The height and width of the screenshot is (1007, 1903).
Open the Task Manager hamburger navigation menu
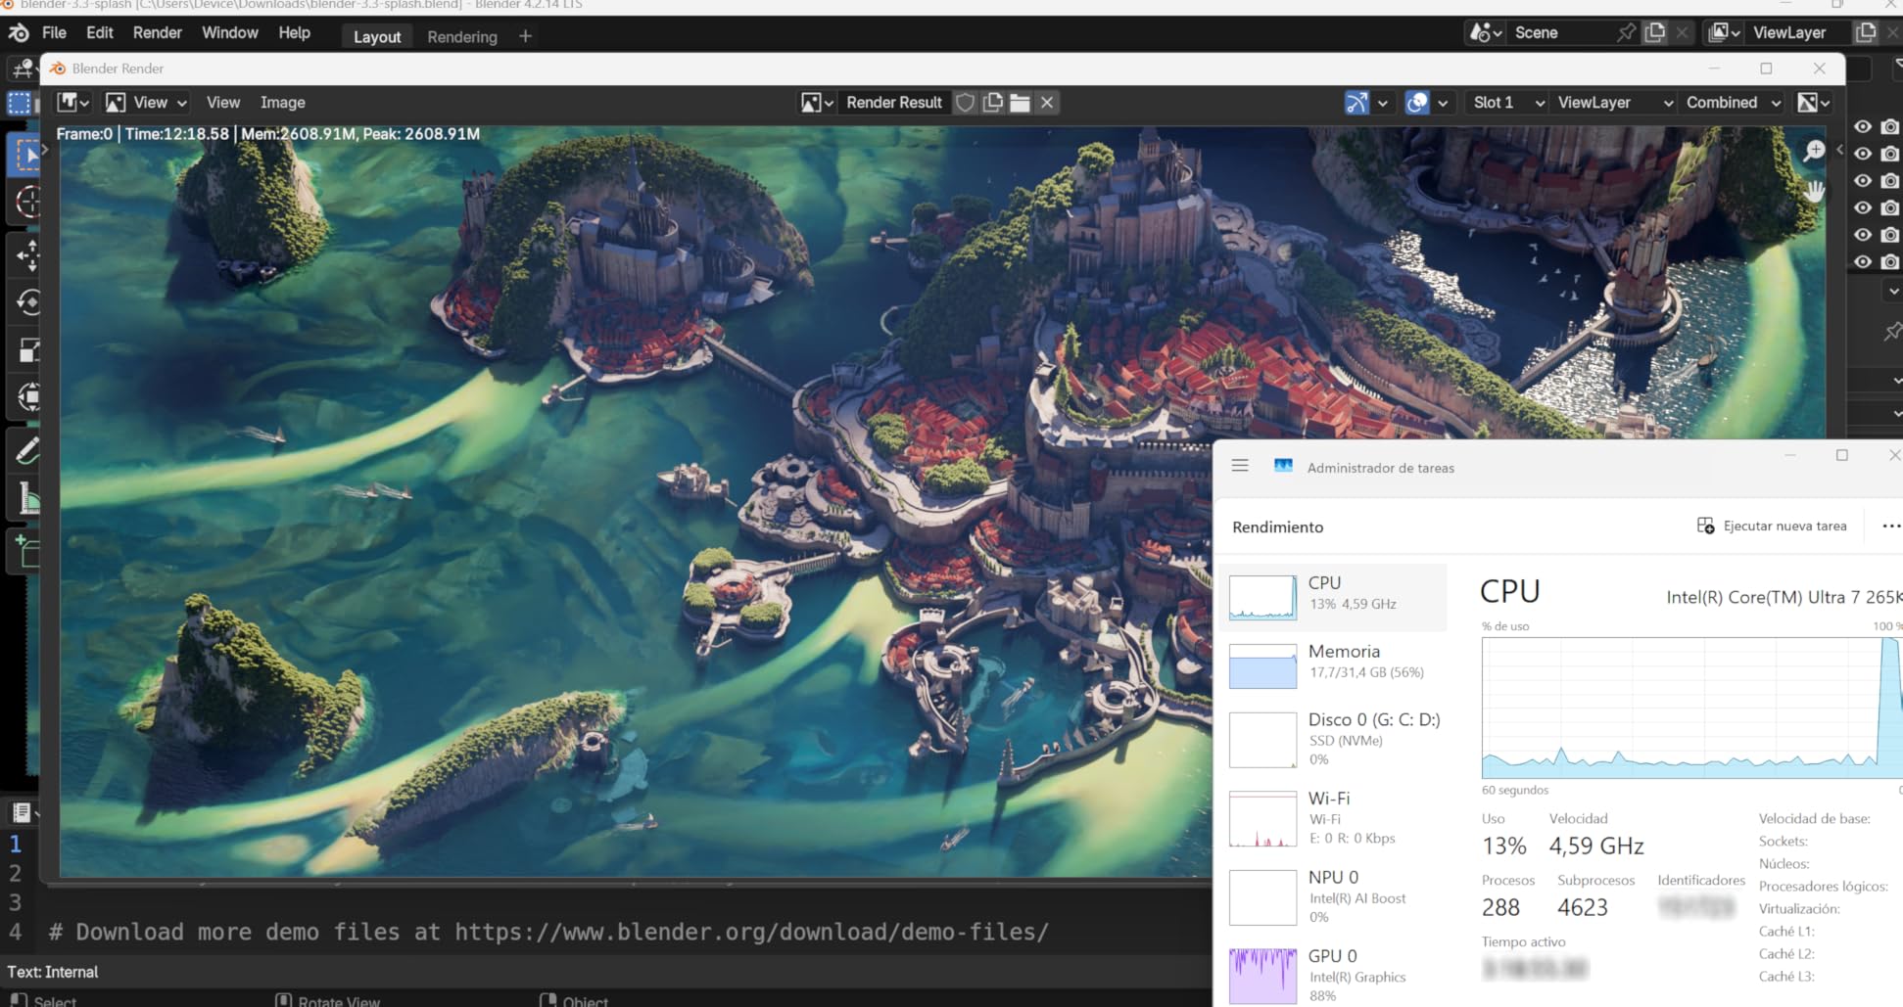[1240, 466]
